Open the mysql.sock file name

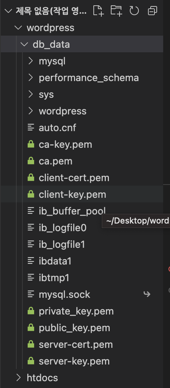pyautogui.click(x=65, y=294)
